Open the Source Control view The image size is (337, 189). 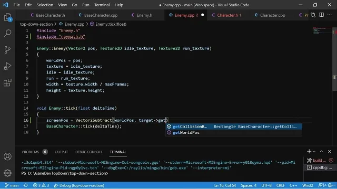(x=7, y=50)
